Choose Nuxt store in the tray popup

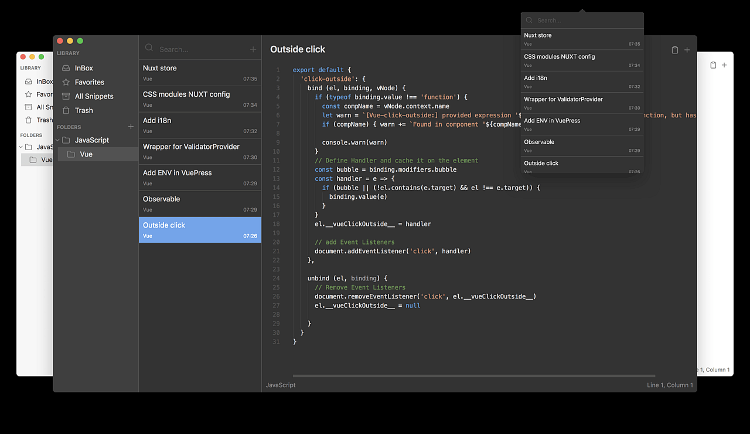tap(582, 39)
